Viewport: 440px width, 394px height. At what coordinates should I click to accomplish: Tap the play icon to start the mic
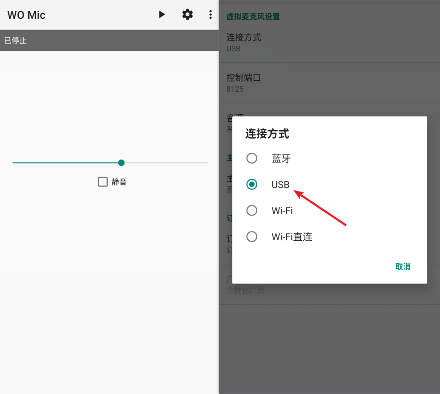[x=161, y=14]
